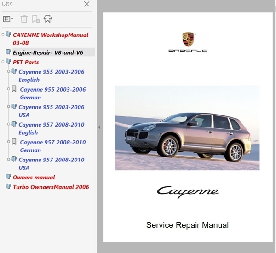The width and height of the screenshot is (276, 253).
Task: Expand the Cayenne 957 2008-2010 USA node
Action: 8,159
